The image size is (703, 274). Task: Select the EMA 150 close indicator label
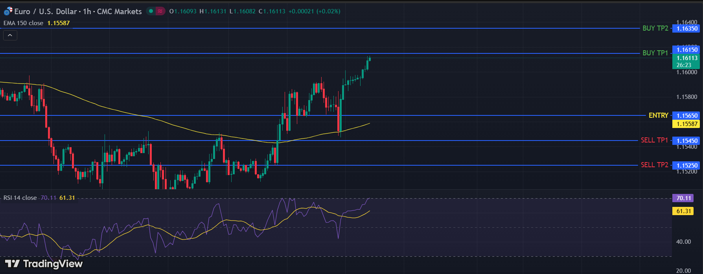(x=24, y=23)
